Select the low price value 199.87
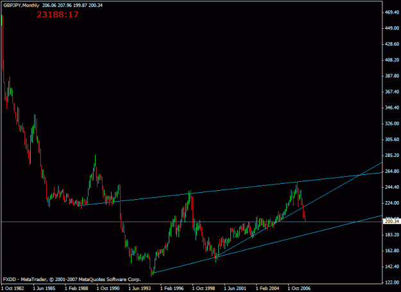The height and width of the screenshot is (292, 401). pos(81,5)
